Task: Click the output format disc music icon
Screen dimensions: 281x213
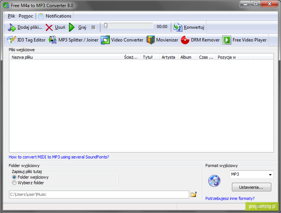Action: (214, 181)
